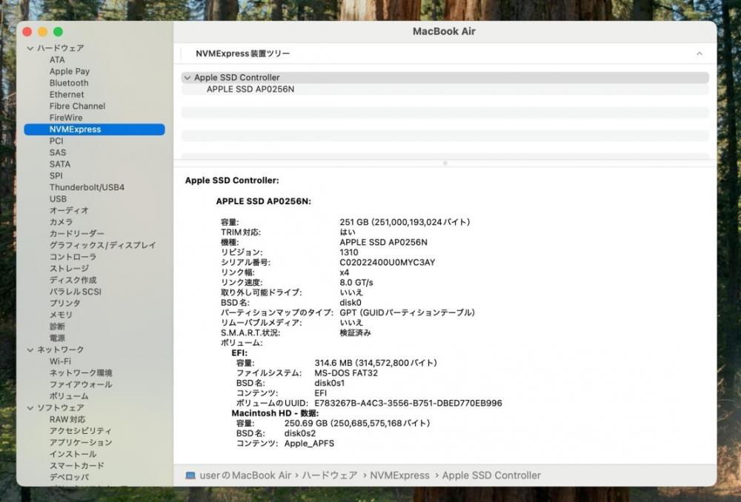Open the Thunderbolt/USB4 sidebar entry
The width and height of the screenshot is (741, 502).
[87, 187]
